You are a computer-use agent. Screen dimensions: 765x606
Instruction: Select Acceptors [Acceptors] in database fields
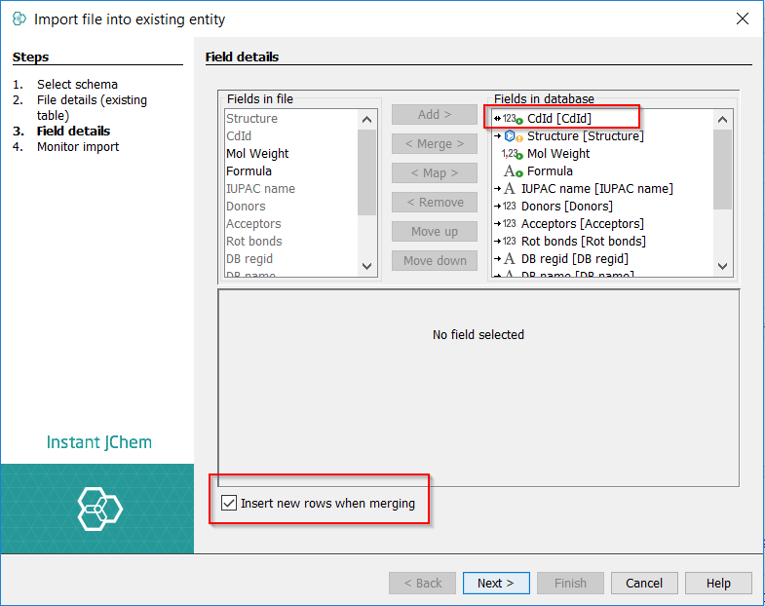582,224
